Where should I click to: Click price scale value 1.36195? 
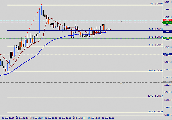(168, 92)
